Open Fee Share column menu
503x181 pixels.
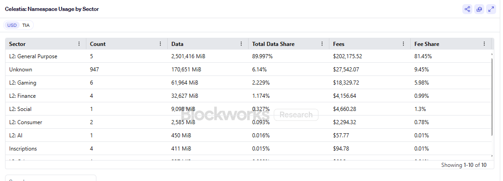click(484, 44)
